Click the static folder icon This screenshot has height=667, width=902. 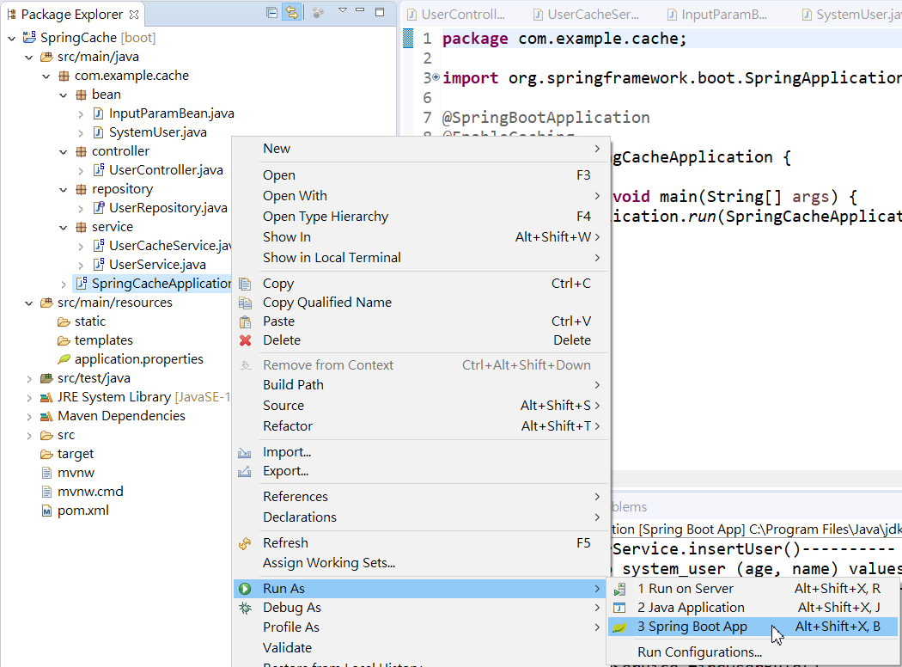64,321
